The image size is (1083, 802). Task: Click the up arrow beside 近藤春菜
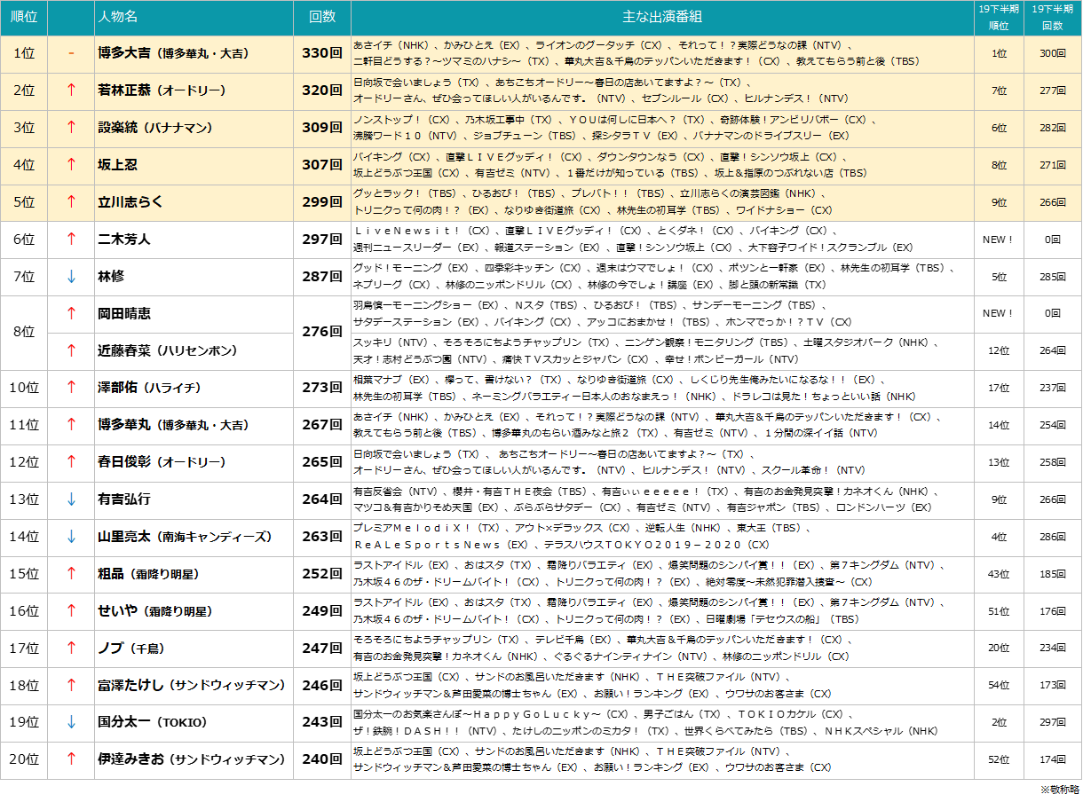[x=71, y=350]
